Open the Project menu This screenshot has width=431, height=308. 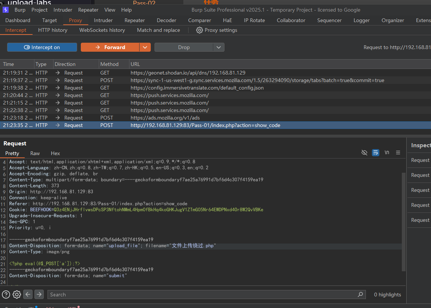click(x=39, y=10)
